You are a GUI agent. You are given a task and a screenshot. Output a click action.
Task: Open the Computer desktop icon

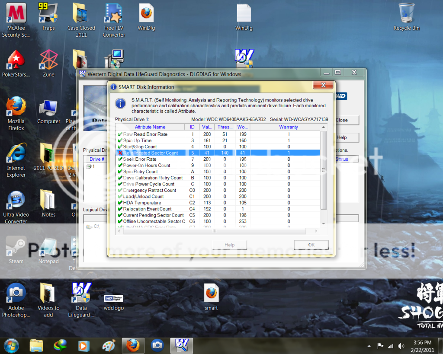pyautogui.click(x=48, y=112)
